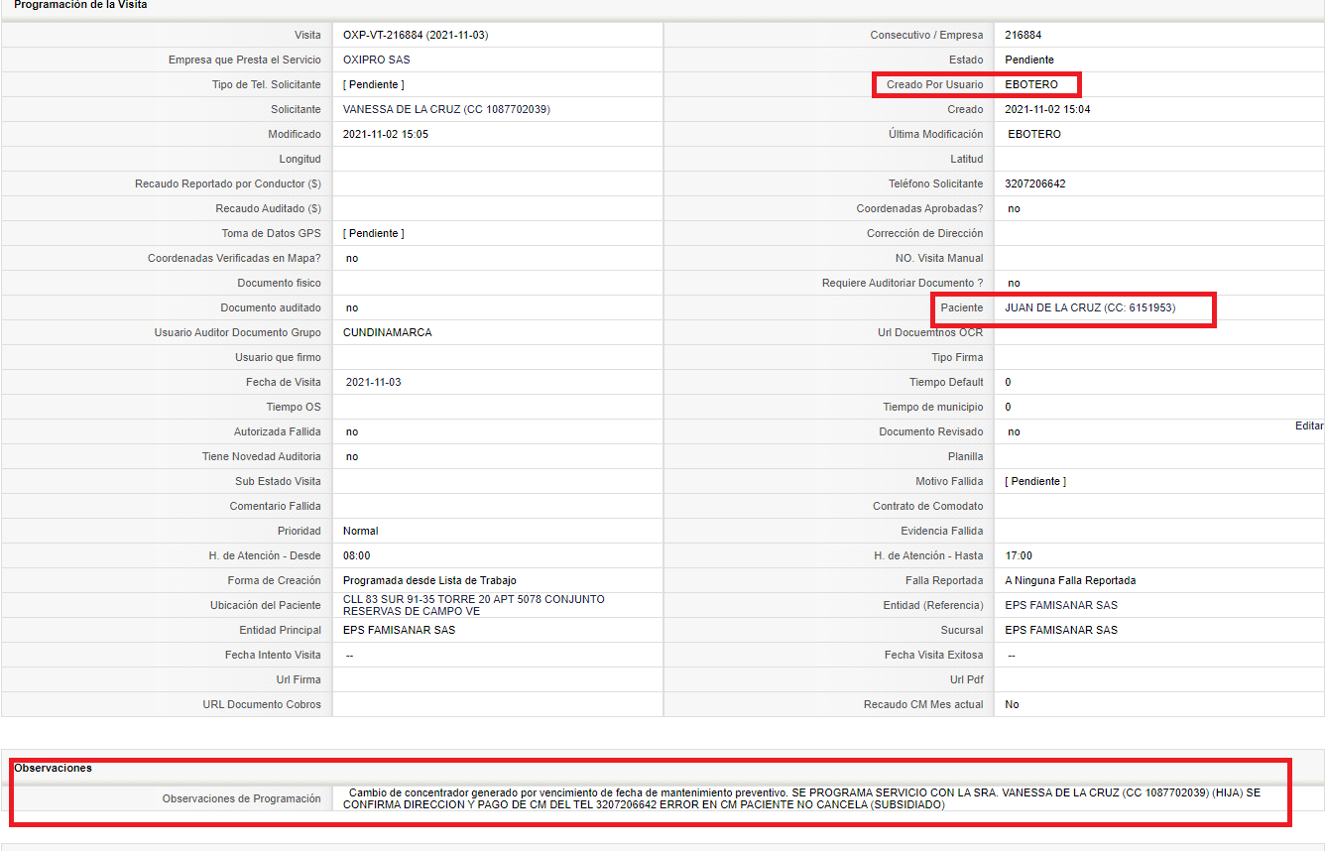Click the URL Documento Cobros label
Image resolution: width=1325 pixels, height=851 pixels.
[262, 704]
